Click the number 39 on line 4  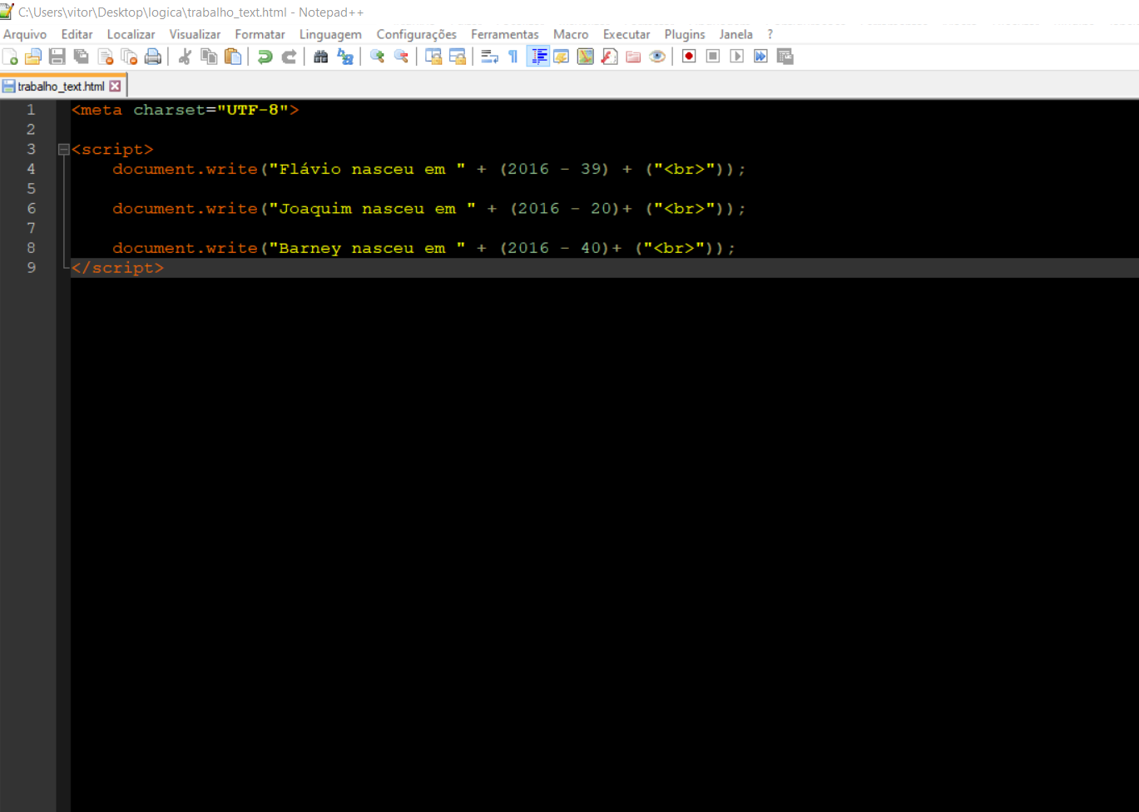(591, 169)
